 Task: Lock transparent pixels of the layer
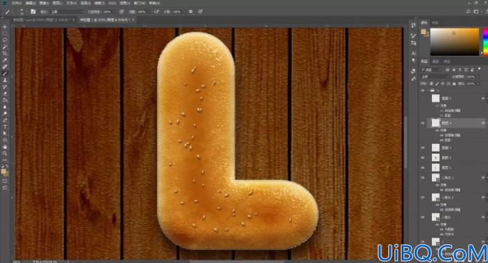[x=431, y=84]
